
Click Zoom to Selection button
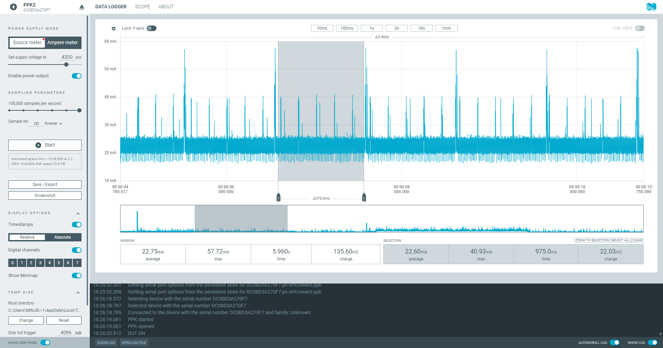(x=592, y=240)
